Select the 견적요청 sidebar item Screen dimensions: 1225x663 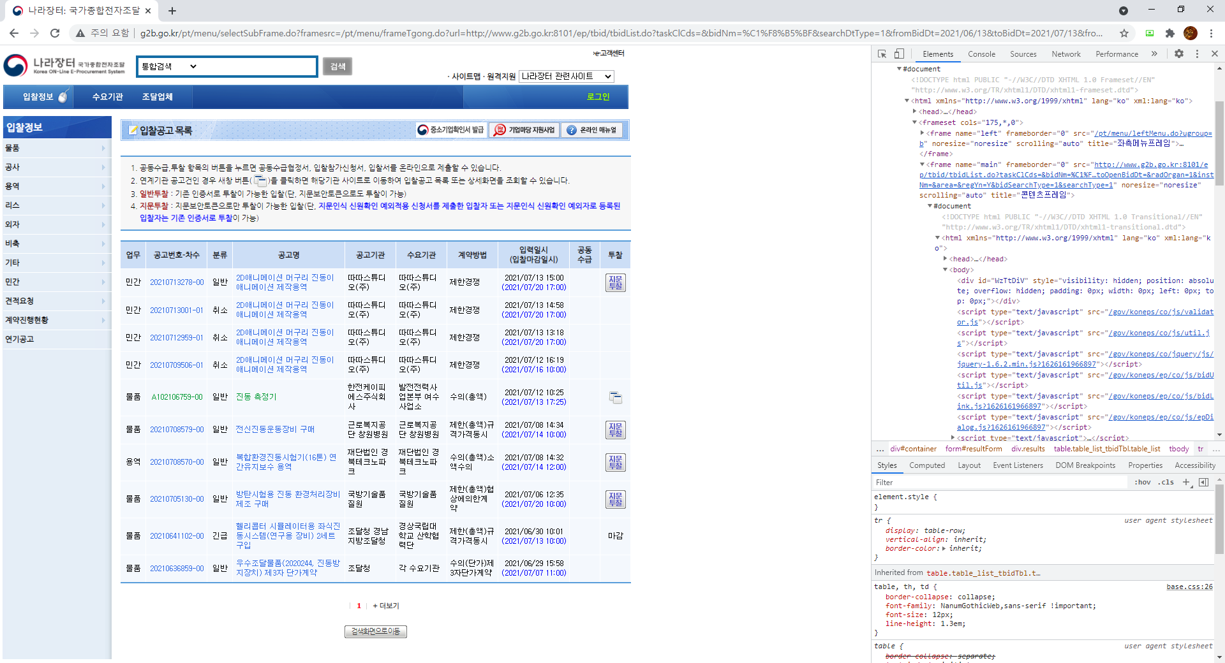pos(56,301)
